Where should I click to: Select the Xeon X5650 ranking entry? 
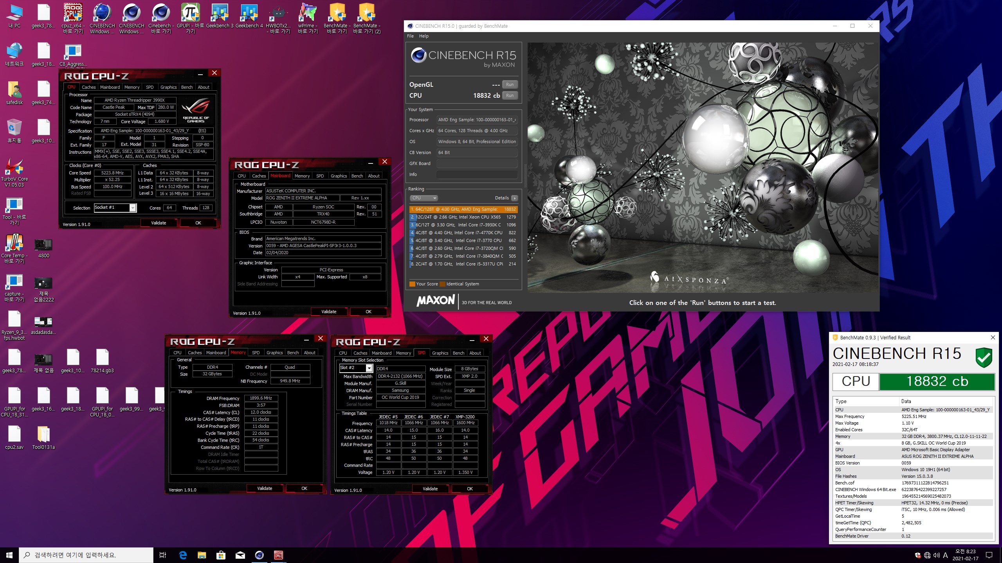pos(463,217)
